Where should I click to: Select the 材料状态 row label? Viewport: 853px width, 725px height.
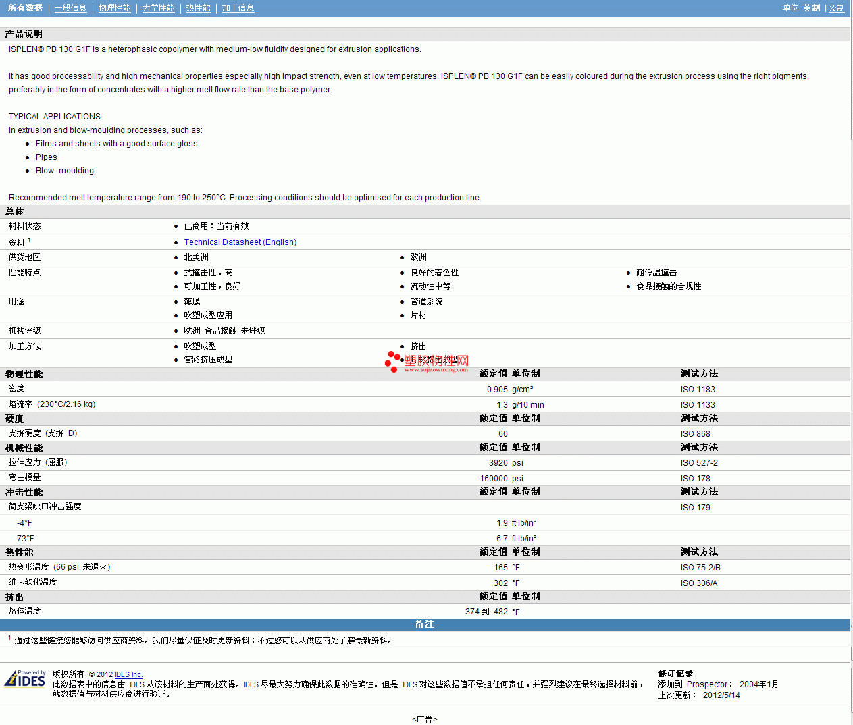pyautogui.click(x=25, y=226)
